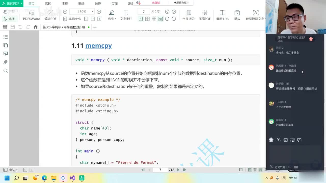326x183 pixels.
Task: Switch to two-page view mode
Action: pyautogui.click(x=147, y=19)
